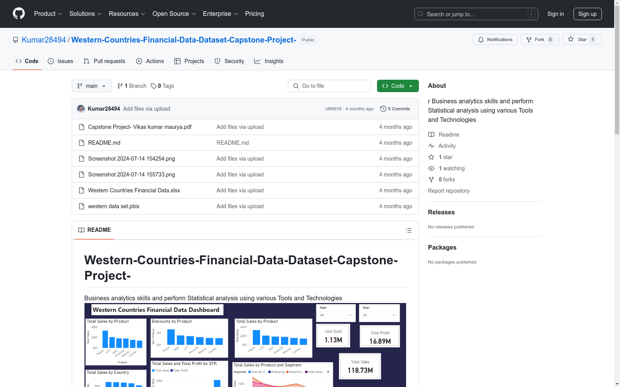The height and width of the screenshot is (387, 620).
Task: Click the file icon beside western data set.pbix
Action: tap(81, 206)
